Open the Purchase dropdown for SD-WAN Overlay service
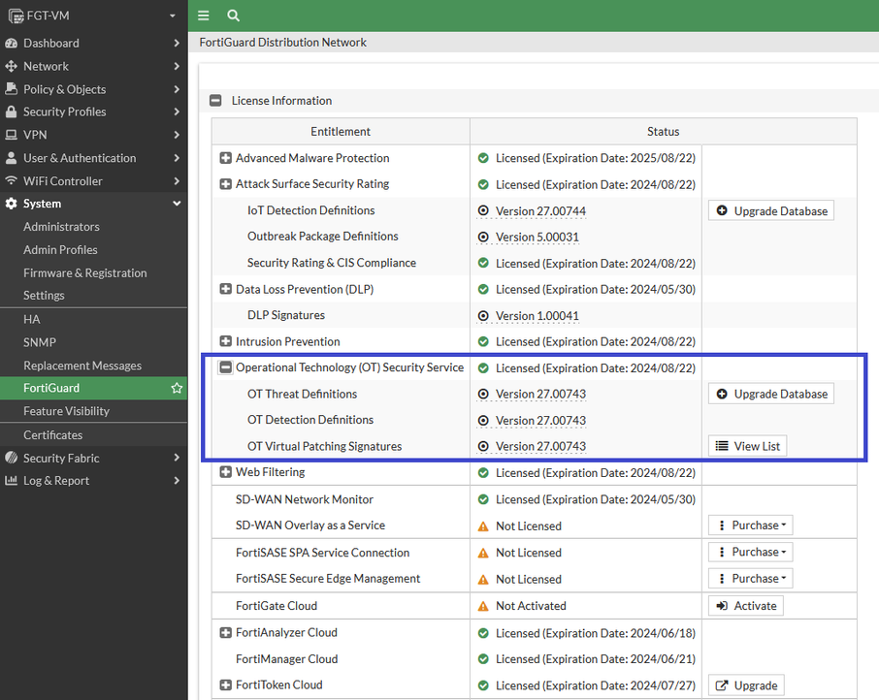 [x=749, y=525]
